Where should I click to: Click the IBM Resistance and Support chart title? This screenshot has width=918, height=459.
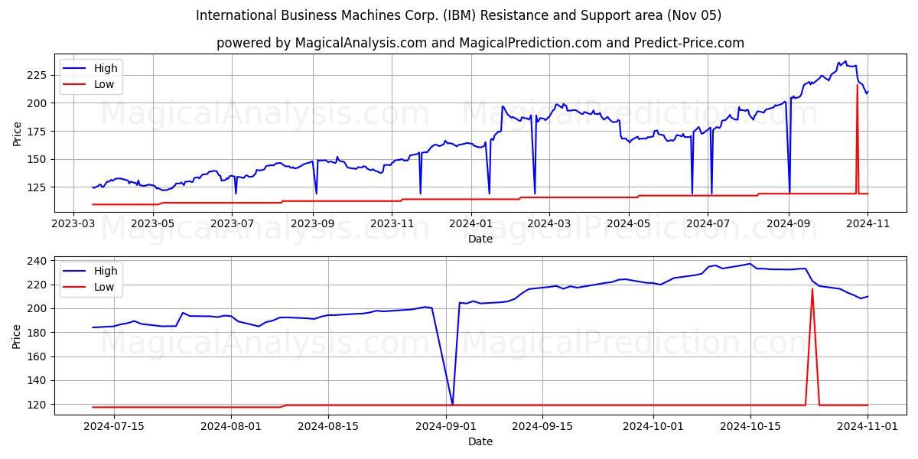point(458,15)
